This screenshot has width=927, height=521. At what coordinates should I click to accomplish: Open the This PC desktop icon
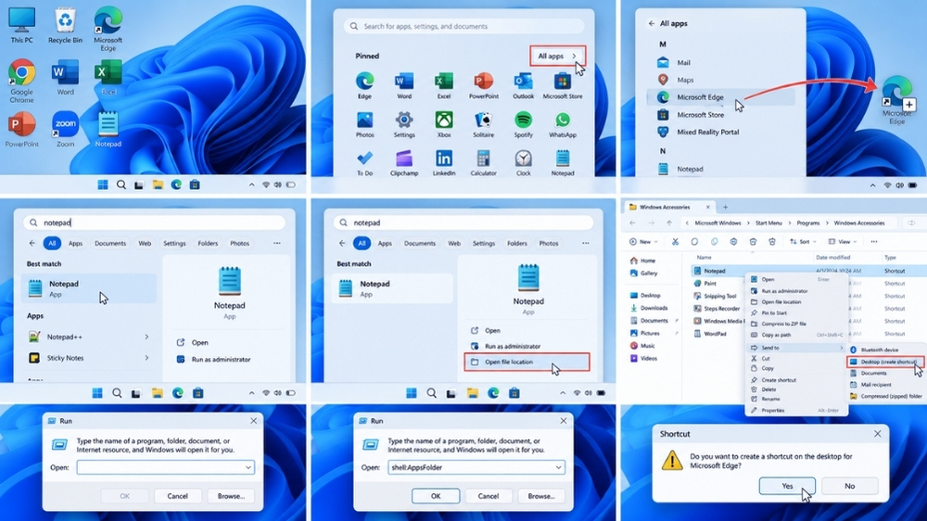pos(22,25)
